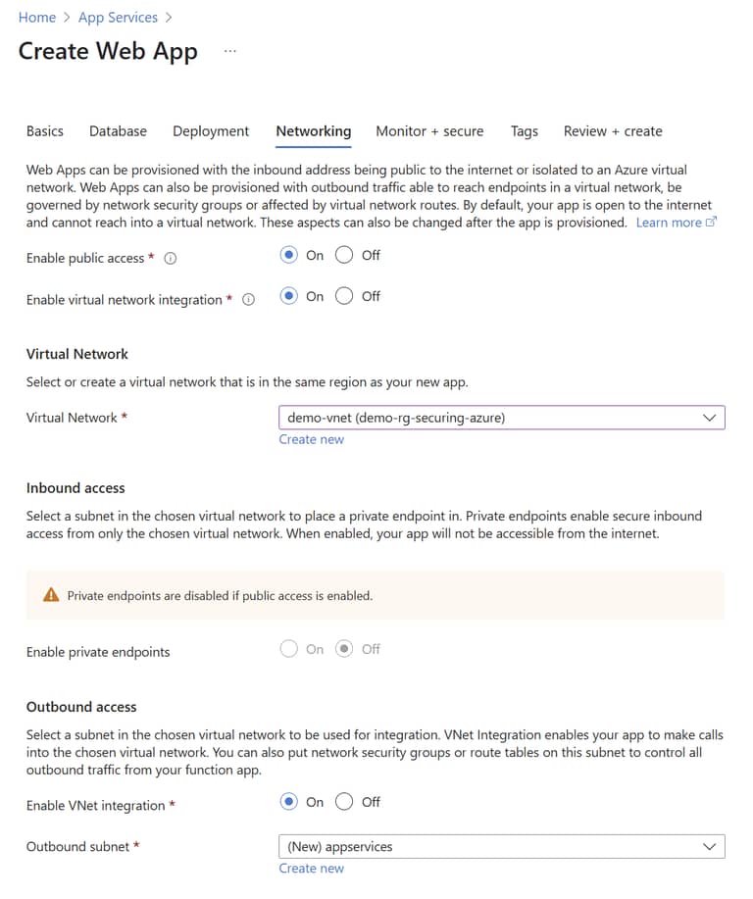Click the warning icon in the private endpoints banner
This screenshot has width=753, height=899.
click(x=53, y=595)
